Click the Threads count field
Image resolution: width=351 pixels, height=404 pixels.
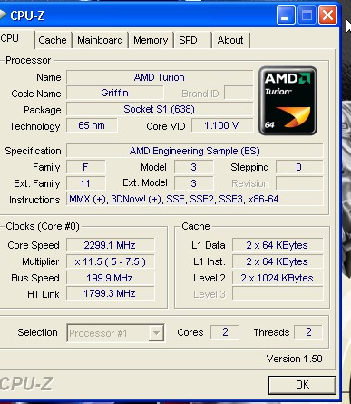pos(308,332)
